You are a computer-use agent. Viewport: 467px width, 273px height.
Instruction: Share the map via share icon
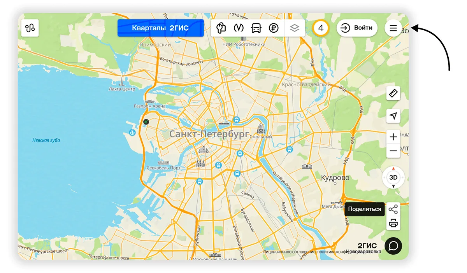pos(393,209)
